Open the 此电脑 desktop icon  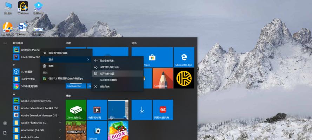(8, 8)
